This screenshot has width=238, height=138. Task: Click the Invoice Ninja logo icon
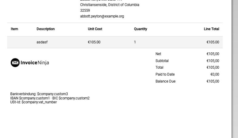click(x=15, y=63)
